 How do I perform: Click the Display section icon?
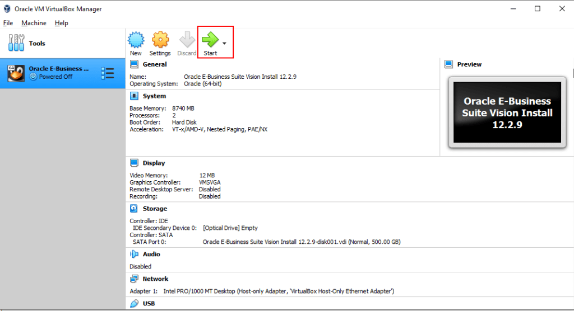pyautogui.click(x=135, y=163)
